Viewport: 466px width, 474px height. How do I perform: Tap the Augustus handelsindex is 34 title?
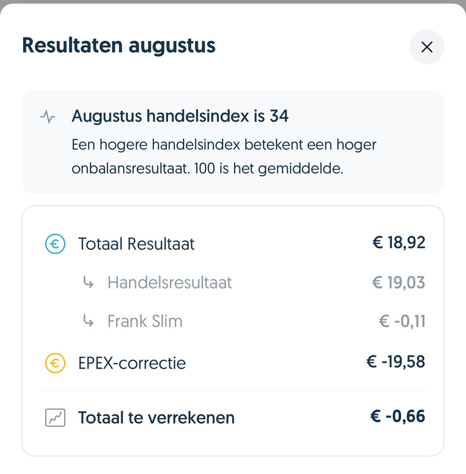180,116
